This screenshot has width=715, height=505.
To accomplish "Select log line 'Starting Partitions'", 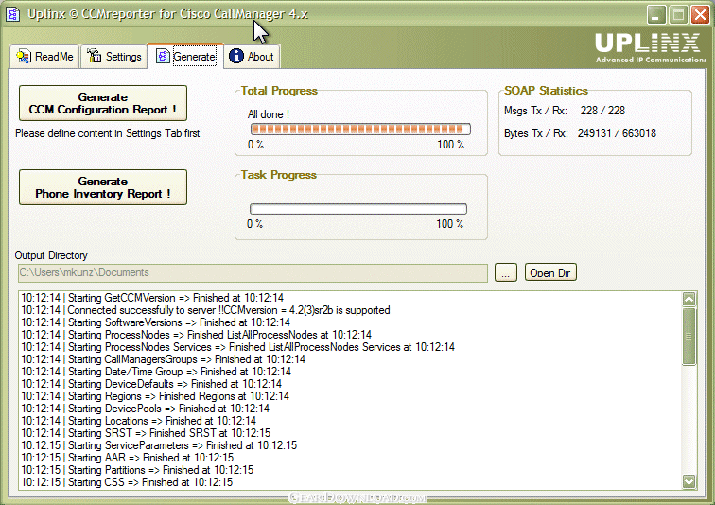I will pyautogui.click(x=137, y=470).
